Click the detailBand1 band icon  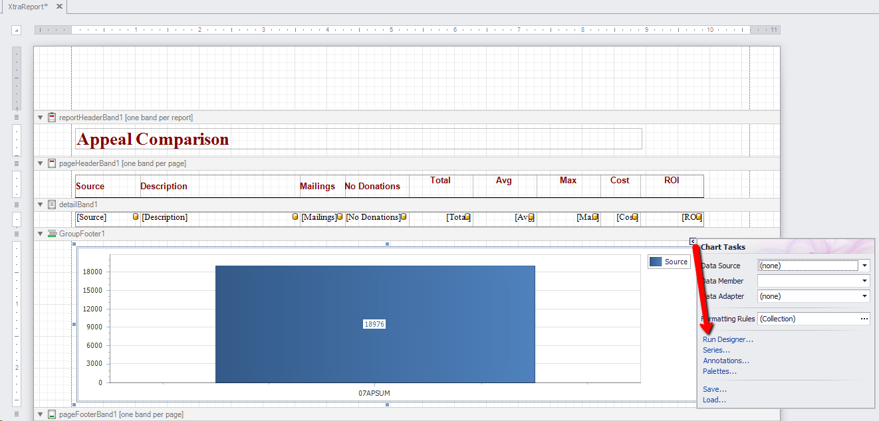[52, 205]
